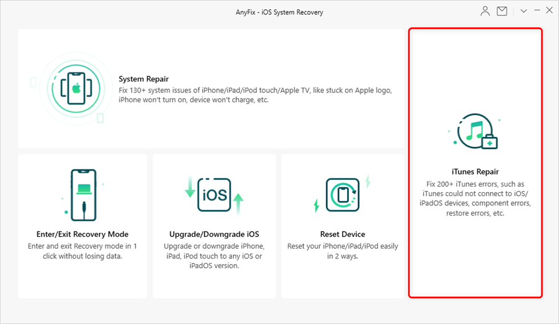Click the Recovery Mode phone-and-cable icon

82,194
